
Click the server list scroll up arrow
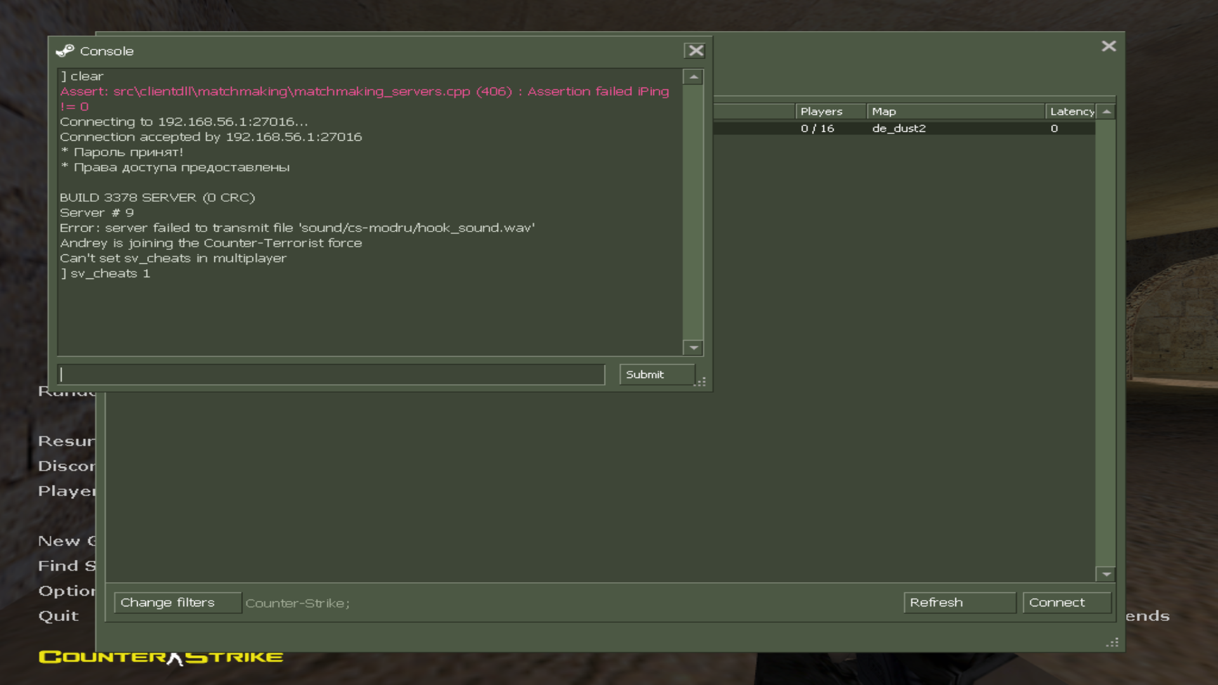[1106, 112]
